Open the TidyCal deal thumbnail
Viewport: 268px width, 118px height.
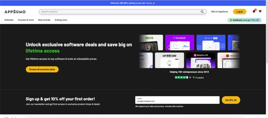pos(211,42)
